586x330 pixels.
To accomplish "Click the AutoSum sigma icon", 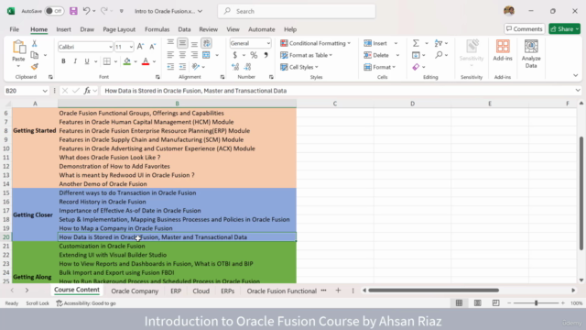I will [416, 43].
